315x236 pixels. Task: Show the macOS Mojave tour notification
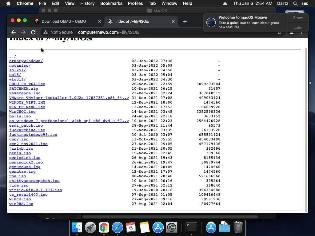(298, 18)
